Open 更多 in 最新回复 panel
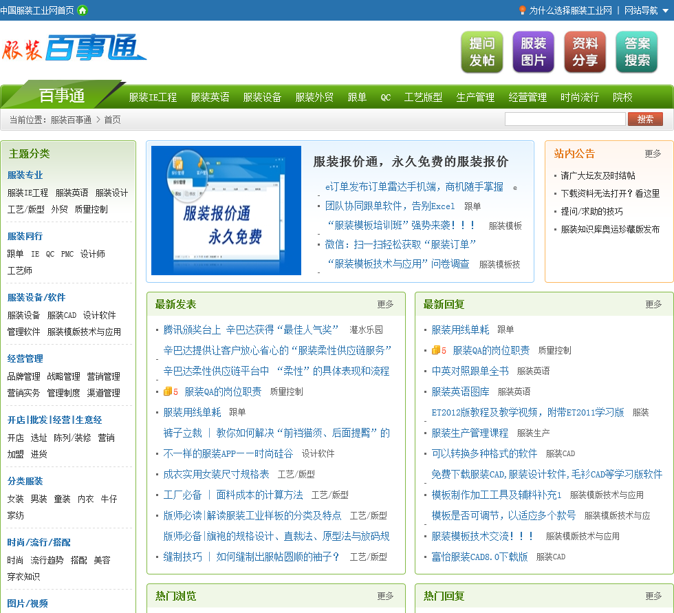The image size is (674, 613). click(653, 304)
